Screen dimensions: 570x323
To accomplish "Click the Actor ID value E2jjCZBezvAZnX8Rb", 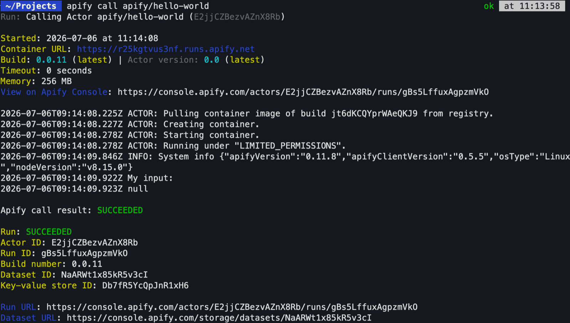I will 95,243.
